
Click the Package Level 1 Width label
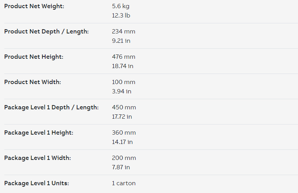coord(37,158)
